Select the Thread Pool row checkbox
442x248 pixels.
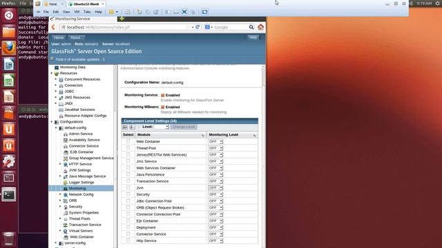point(128,148)
